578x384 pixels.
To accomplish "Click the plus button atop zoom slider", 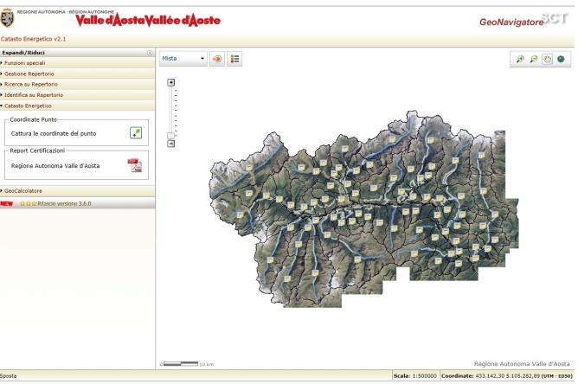I will 170,82.
